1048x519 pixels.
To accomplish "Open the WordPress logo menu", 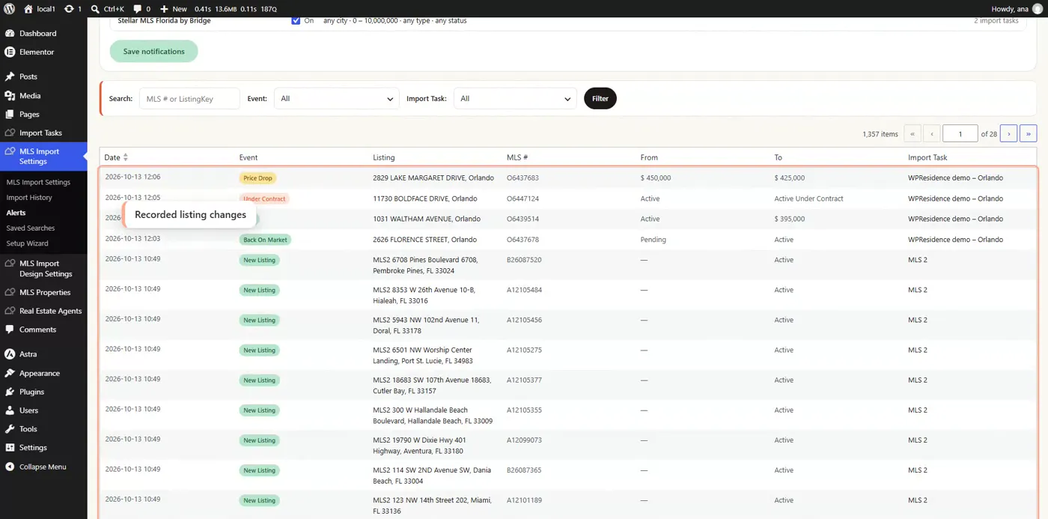I will [x=10, y=9].
